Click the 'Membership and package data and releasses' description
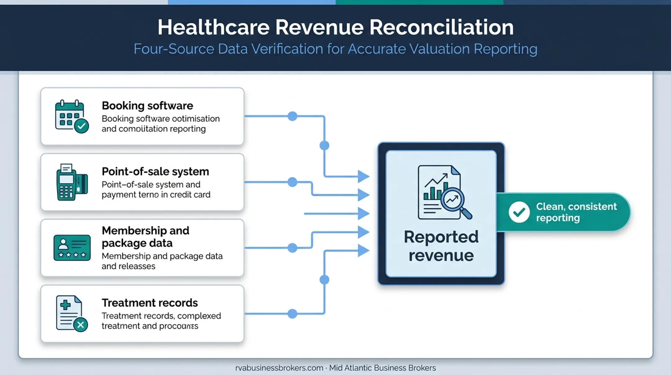The height and width of the screenshot is (375, 671). point(162,261)
